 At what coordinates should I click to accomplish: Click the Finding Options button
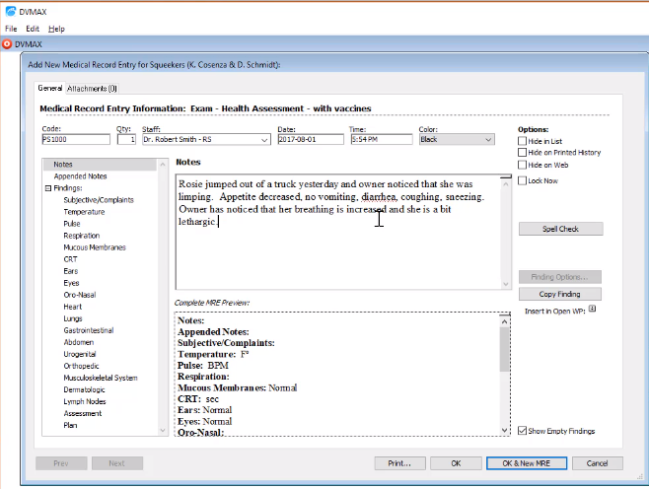click(x=559, y=277)
